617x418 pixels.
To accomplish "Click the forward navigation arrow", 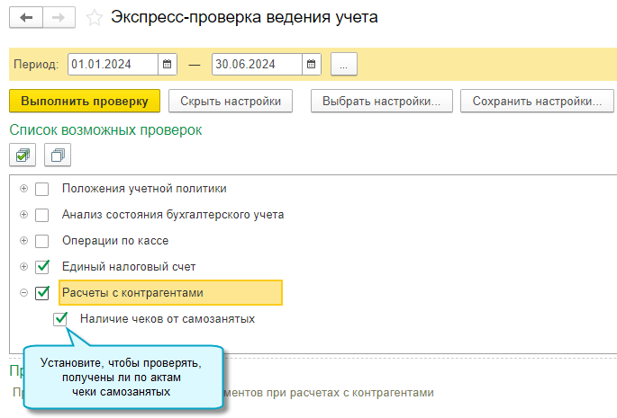I will tap(57, 17).
